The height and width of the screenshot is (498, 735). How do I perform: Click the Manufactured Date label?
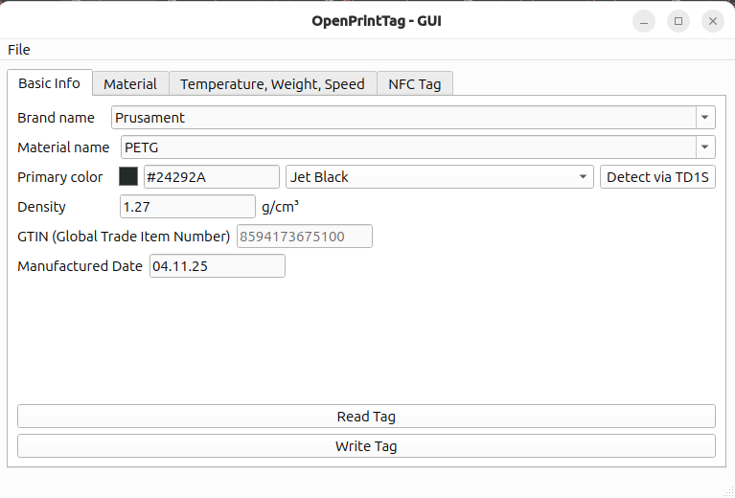(80, 266)
